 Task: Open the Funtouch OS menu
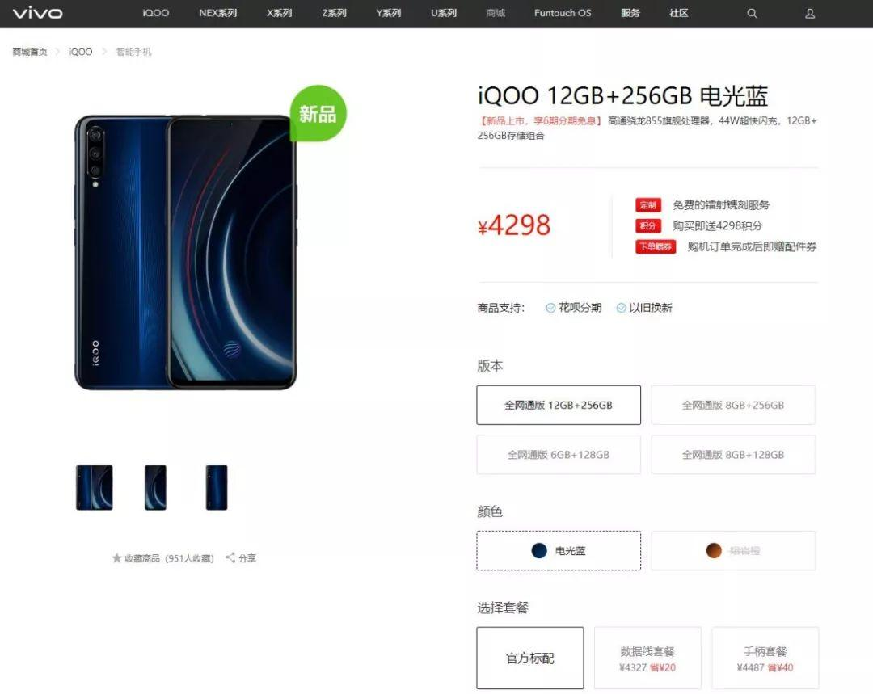click(x=563, y=13)
